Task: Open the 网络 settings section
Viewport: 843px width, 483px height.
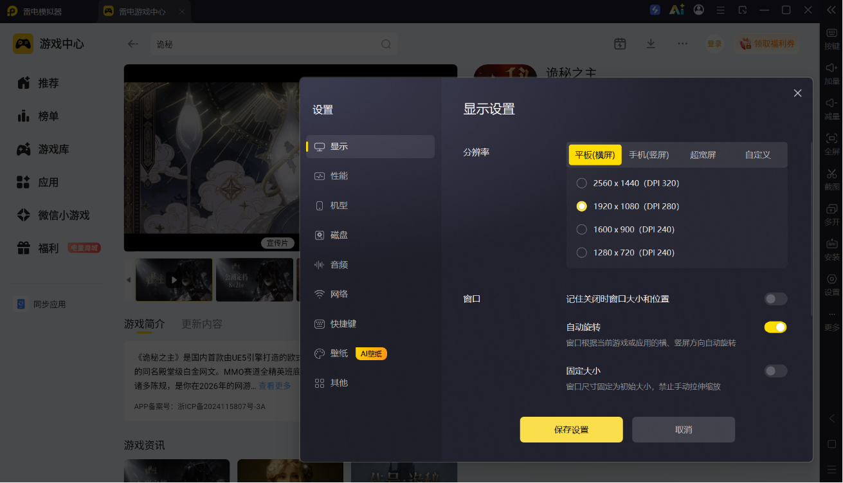Action: pos(370,295)
